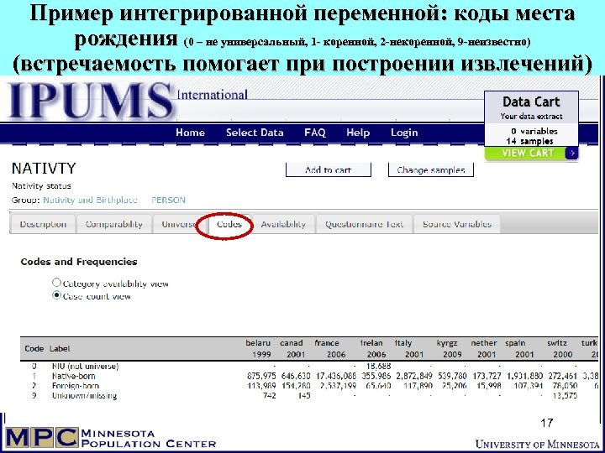Click the 539,780 native-born Kyrgyzstan value
This screenshot has width=605, height=453.
point(452,376)
